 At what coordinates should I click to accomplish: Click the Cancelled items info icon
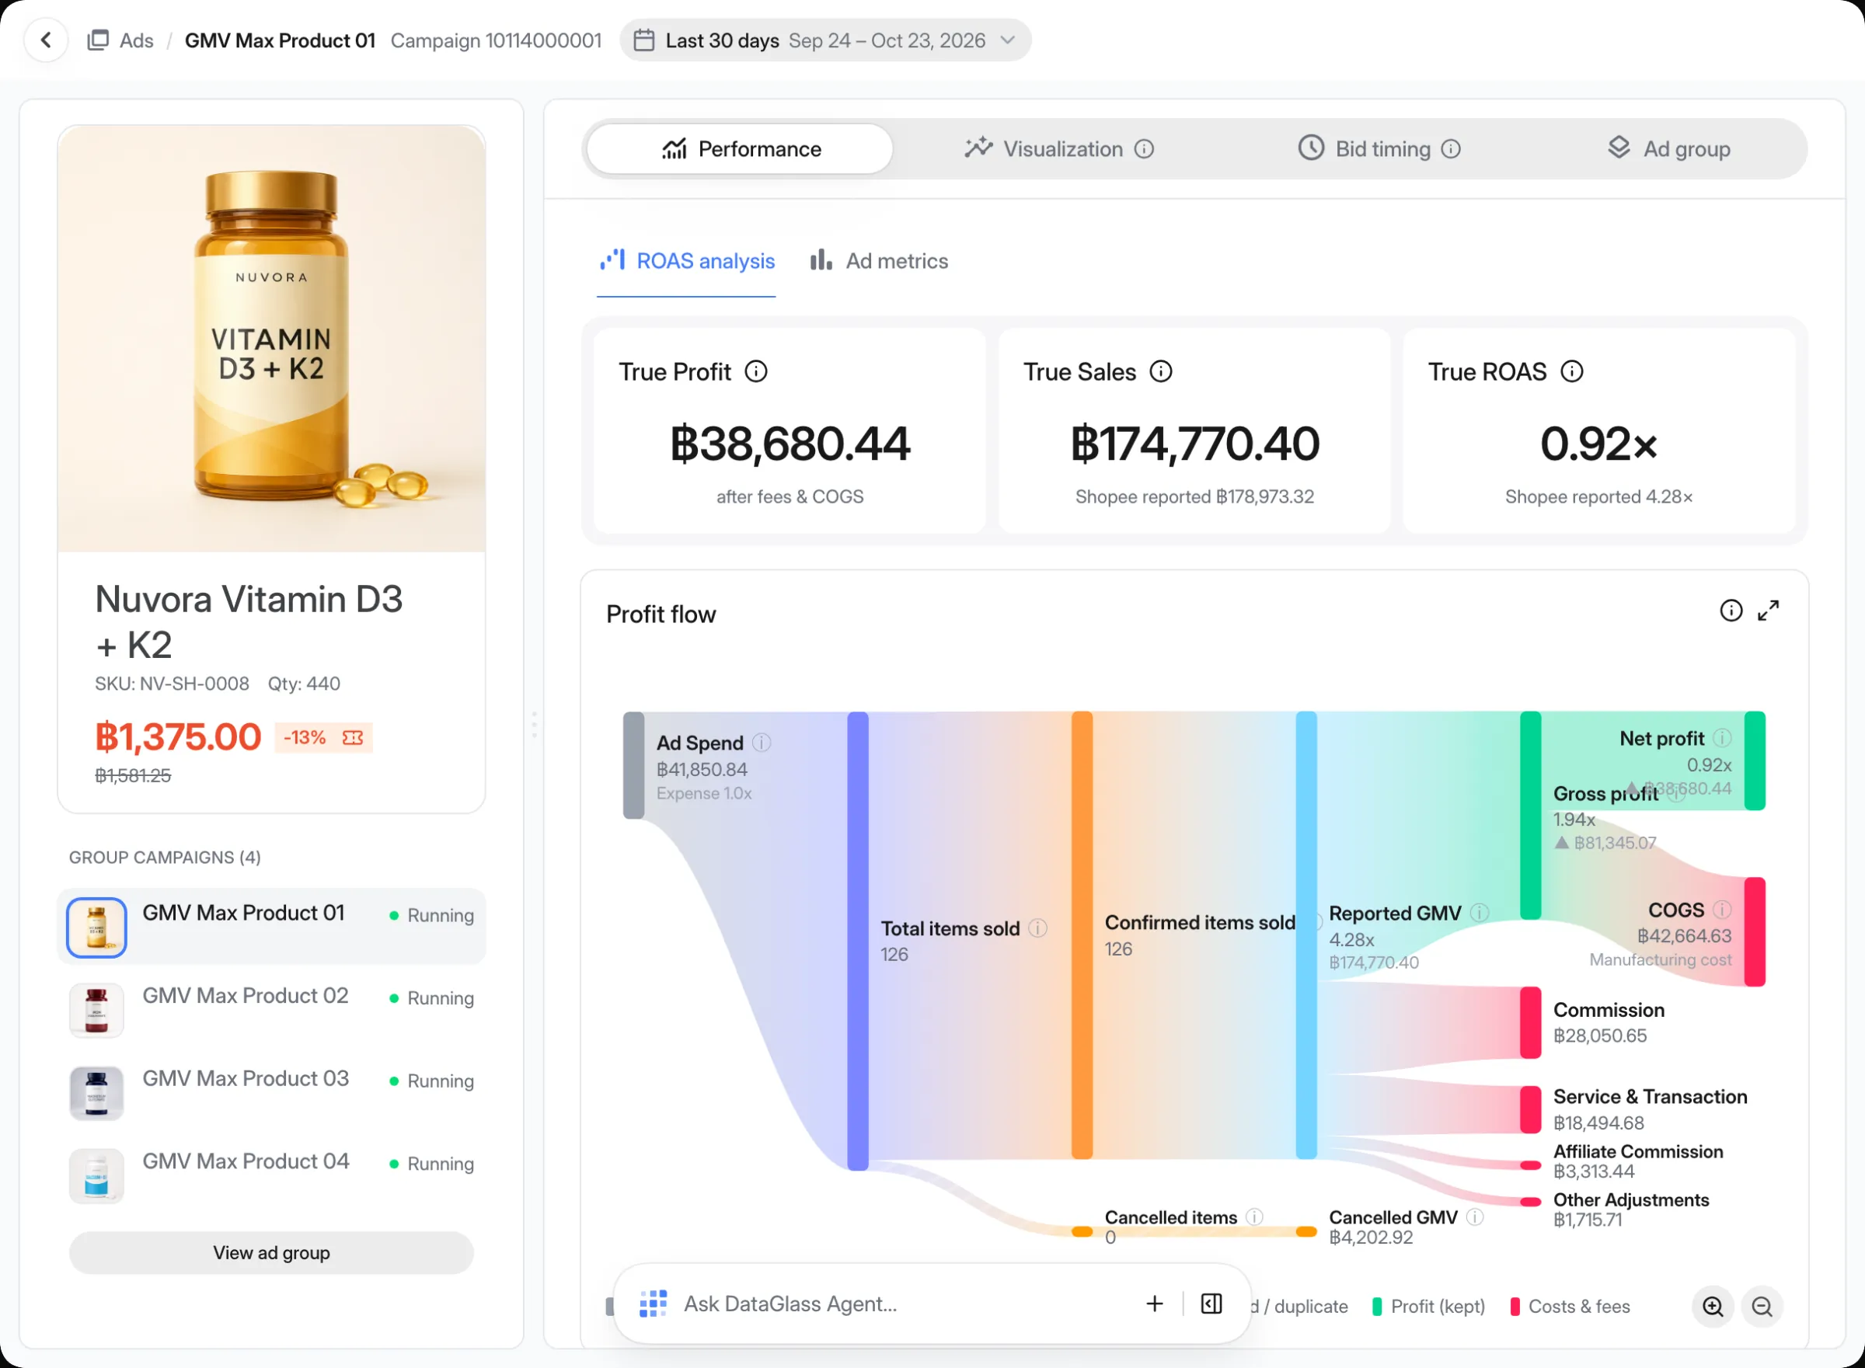coord(1255,1217)
